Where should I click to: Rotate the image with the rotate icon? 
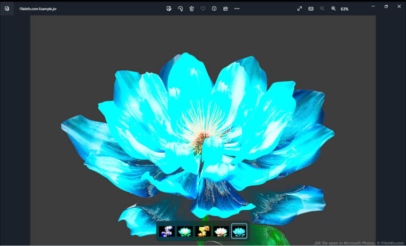(x=180, y=9)
